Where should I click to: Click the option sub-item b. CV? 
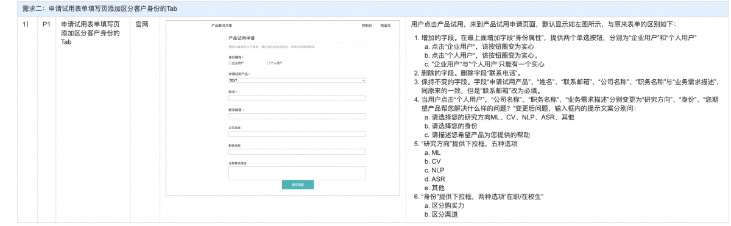point(432,161)
